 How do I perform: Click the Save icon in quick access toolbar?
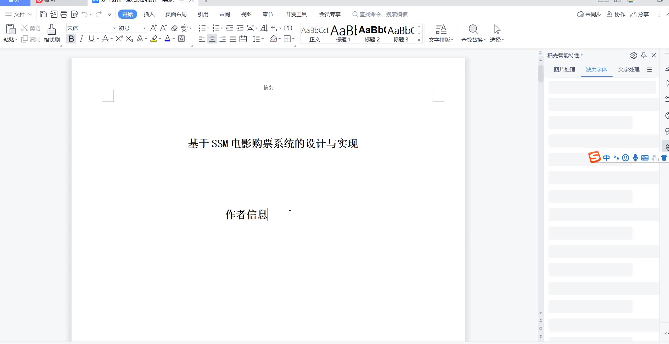pyautogui.click(x=43, y=14)
